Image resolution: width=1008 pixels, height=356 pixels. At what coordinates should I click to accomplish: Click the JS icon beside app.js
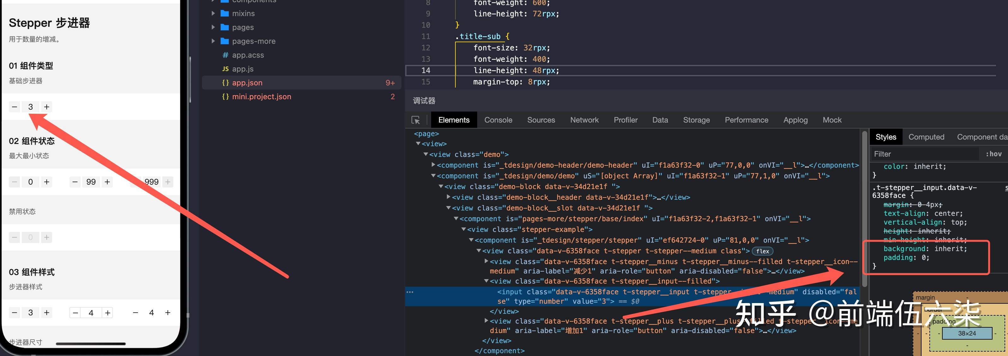coord(225,69)
